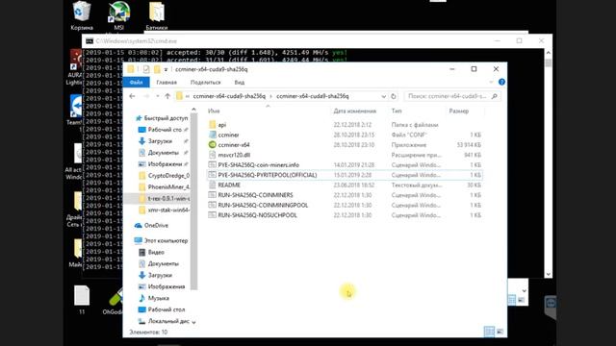
Task: Switch to details view layout icon
Action: coord(489,332)
